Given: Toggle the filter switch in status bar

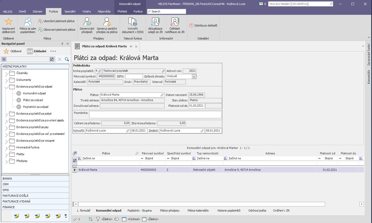Looking at the screenshot, I should pyautogui.click(x=117, y=219).
